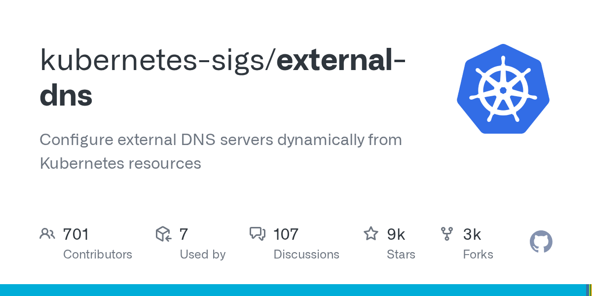Image resolution: width=592 pixels, height=296 pixels.
Task: Click the Stars label
Action: coord(401,255)
